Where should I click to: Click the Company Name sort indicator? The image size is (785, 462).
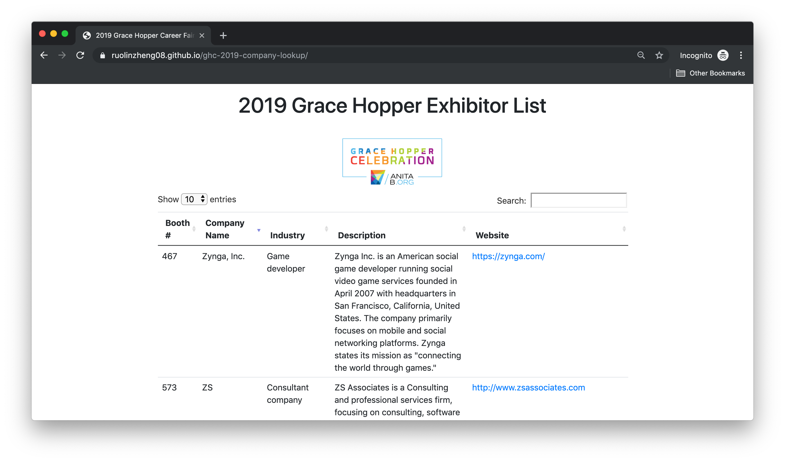259,230
